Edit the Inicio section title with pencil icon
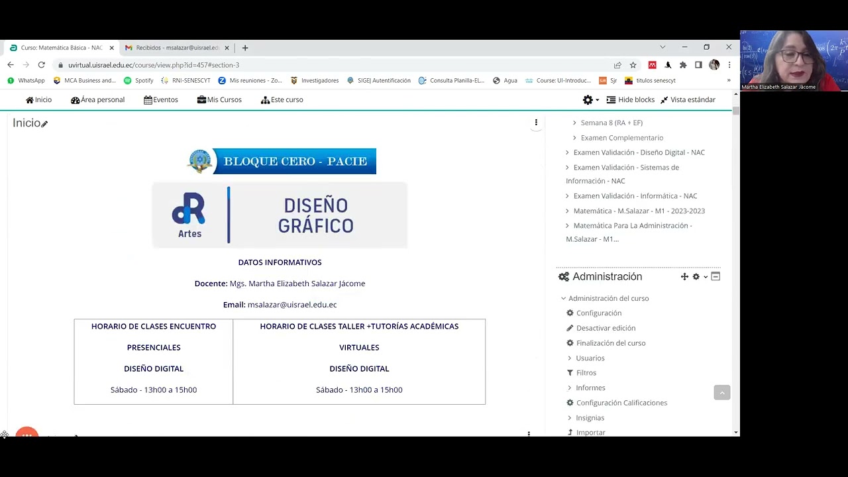Screen dimensions: 848x477 (x=44, y=124)
